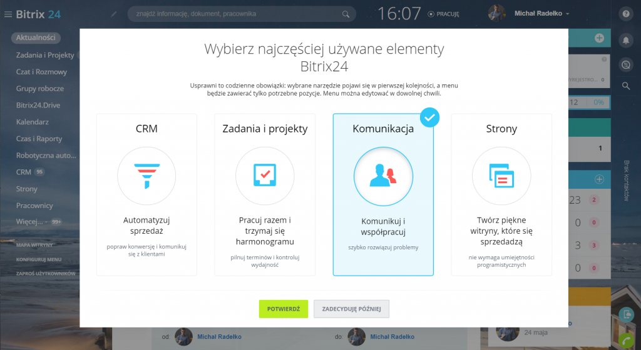
Task: Toggle the PRACUJĘ work status
Action: (443, 14)
